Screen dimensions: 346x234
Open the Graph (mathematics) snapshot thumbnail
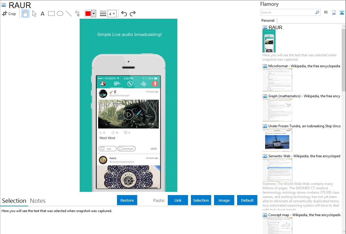(x=277, y=110)
